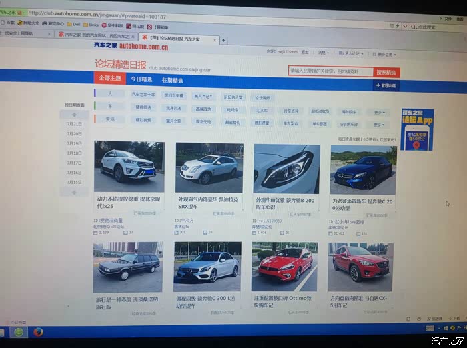467x348 pixels.
Task: Click the 管理申请 plus button
Action: pos(385,85)
